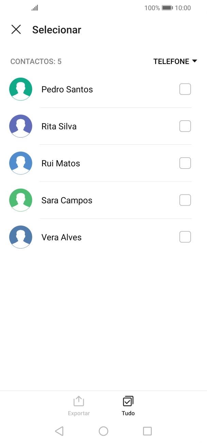Tap the Tudo label
The width and height of the screenshot is (207, 443).
coord(128,413)
